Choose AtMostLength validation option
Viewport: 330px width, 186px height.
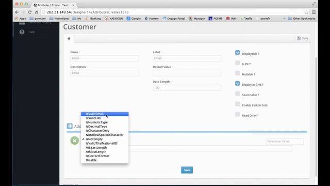point(105,152)
